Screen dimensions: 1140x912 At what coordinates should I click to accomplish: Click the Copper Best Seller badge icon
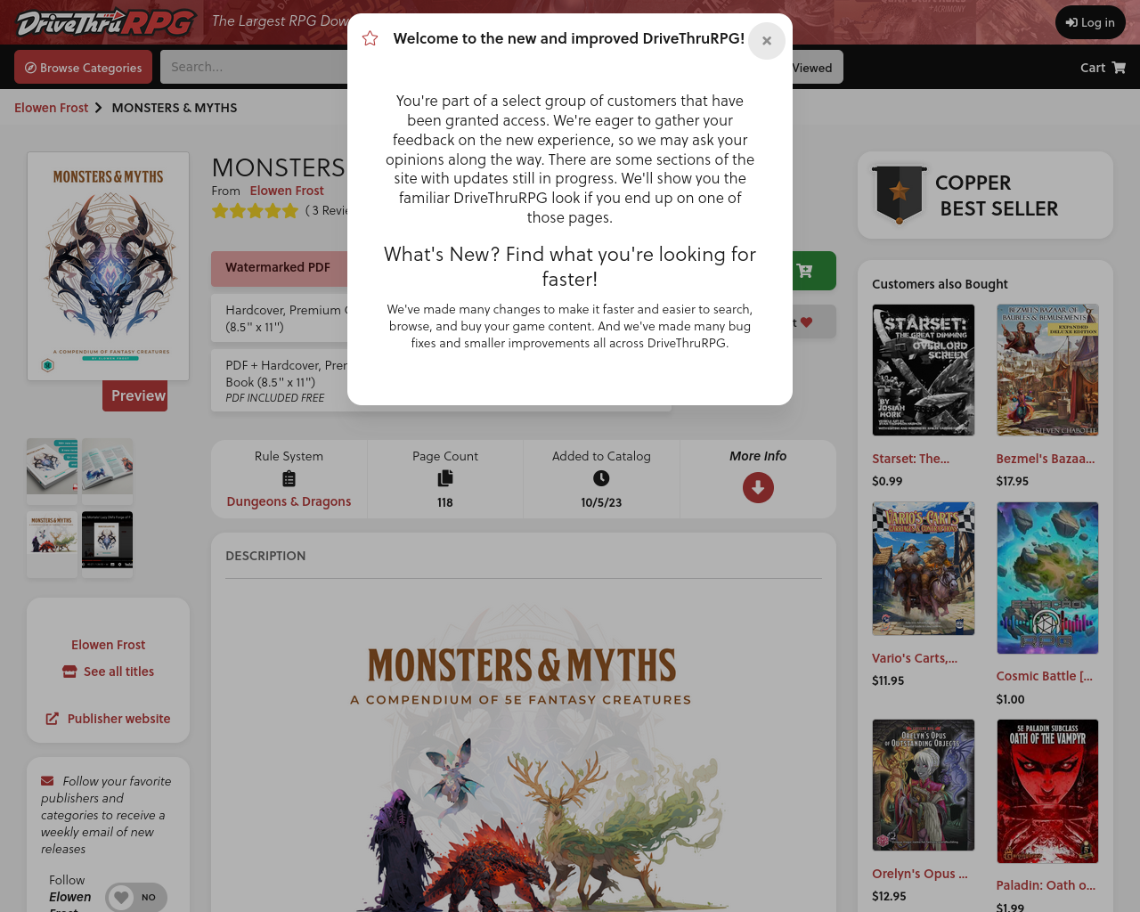click(x=899, y=195)
